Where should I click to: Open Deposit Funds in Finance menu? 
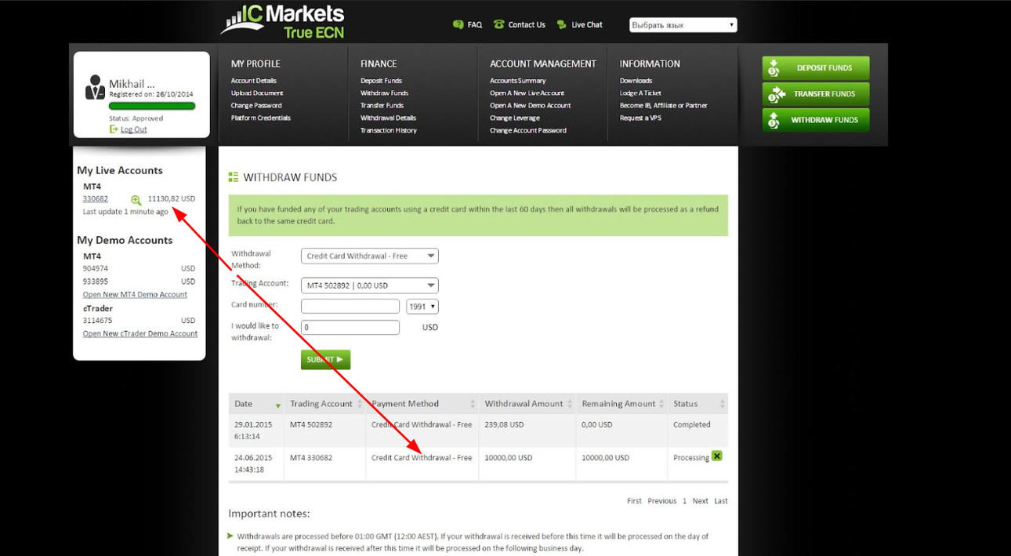pyautogui.click(x=381, y=81)
